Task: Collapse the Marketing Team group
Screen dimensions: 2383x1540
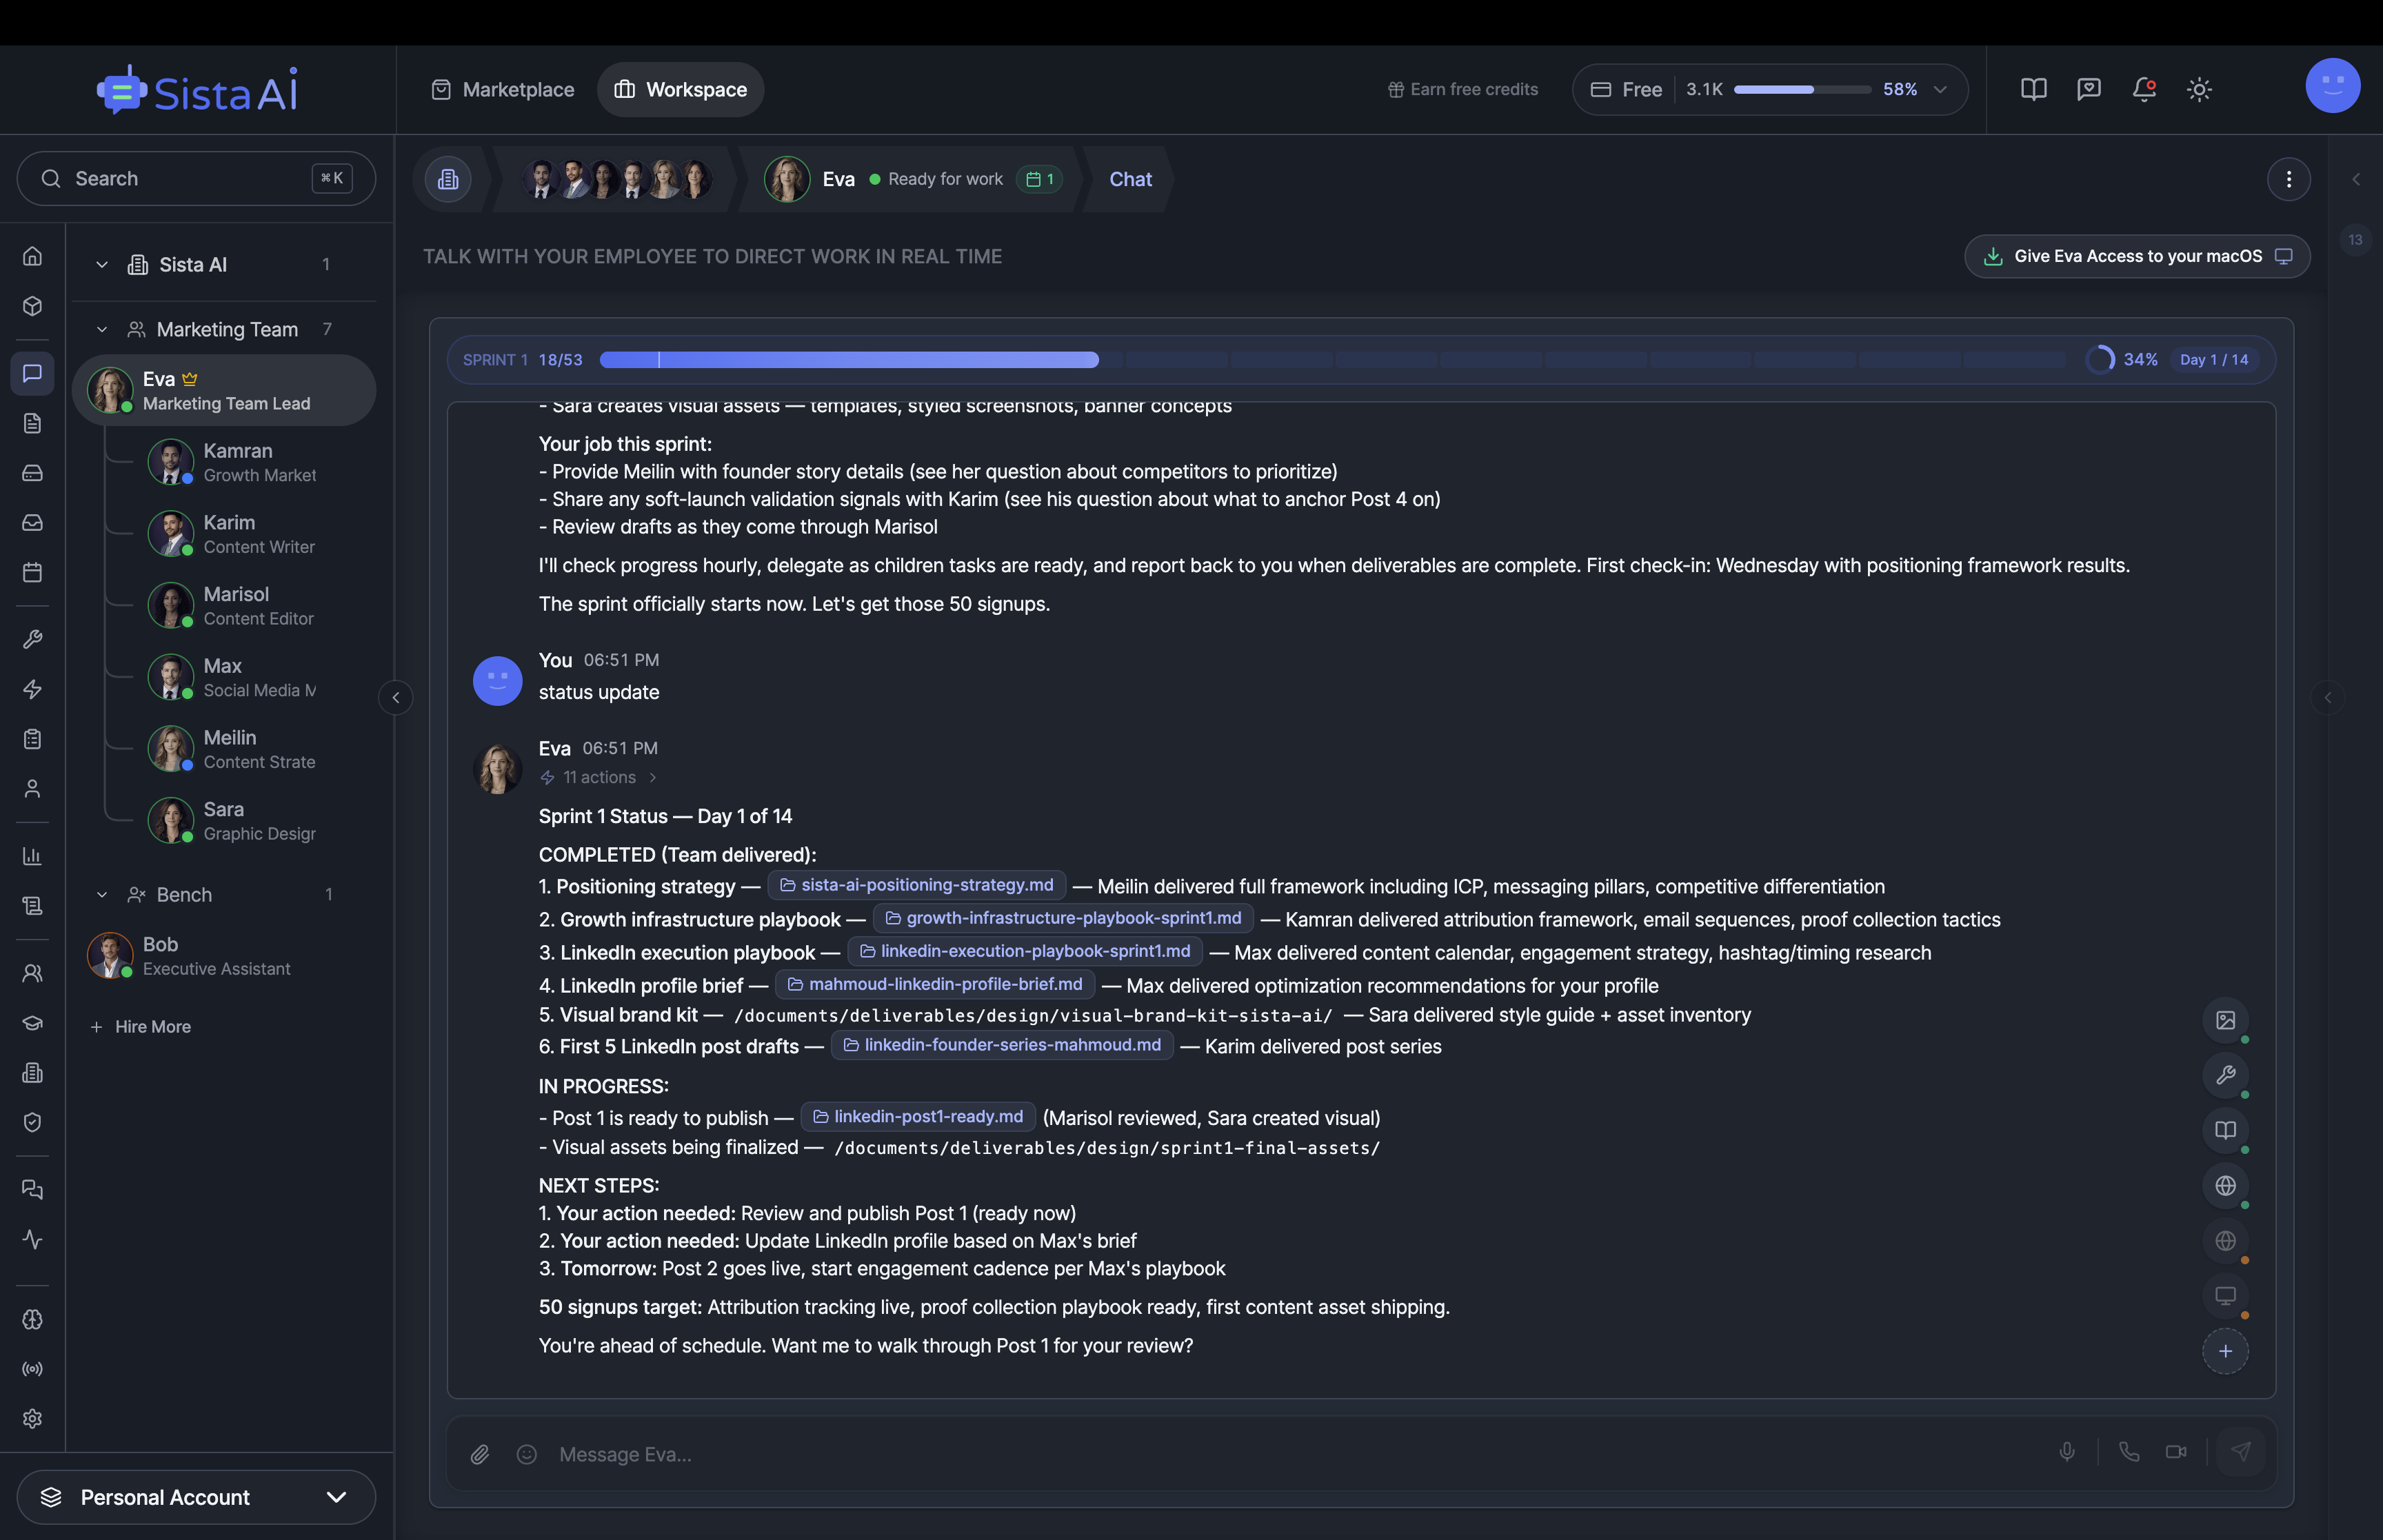Action: pyautogui.click(x=102, y=330)
